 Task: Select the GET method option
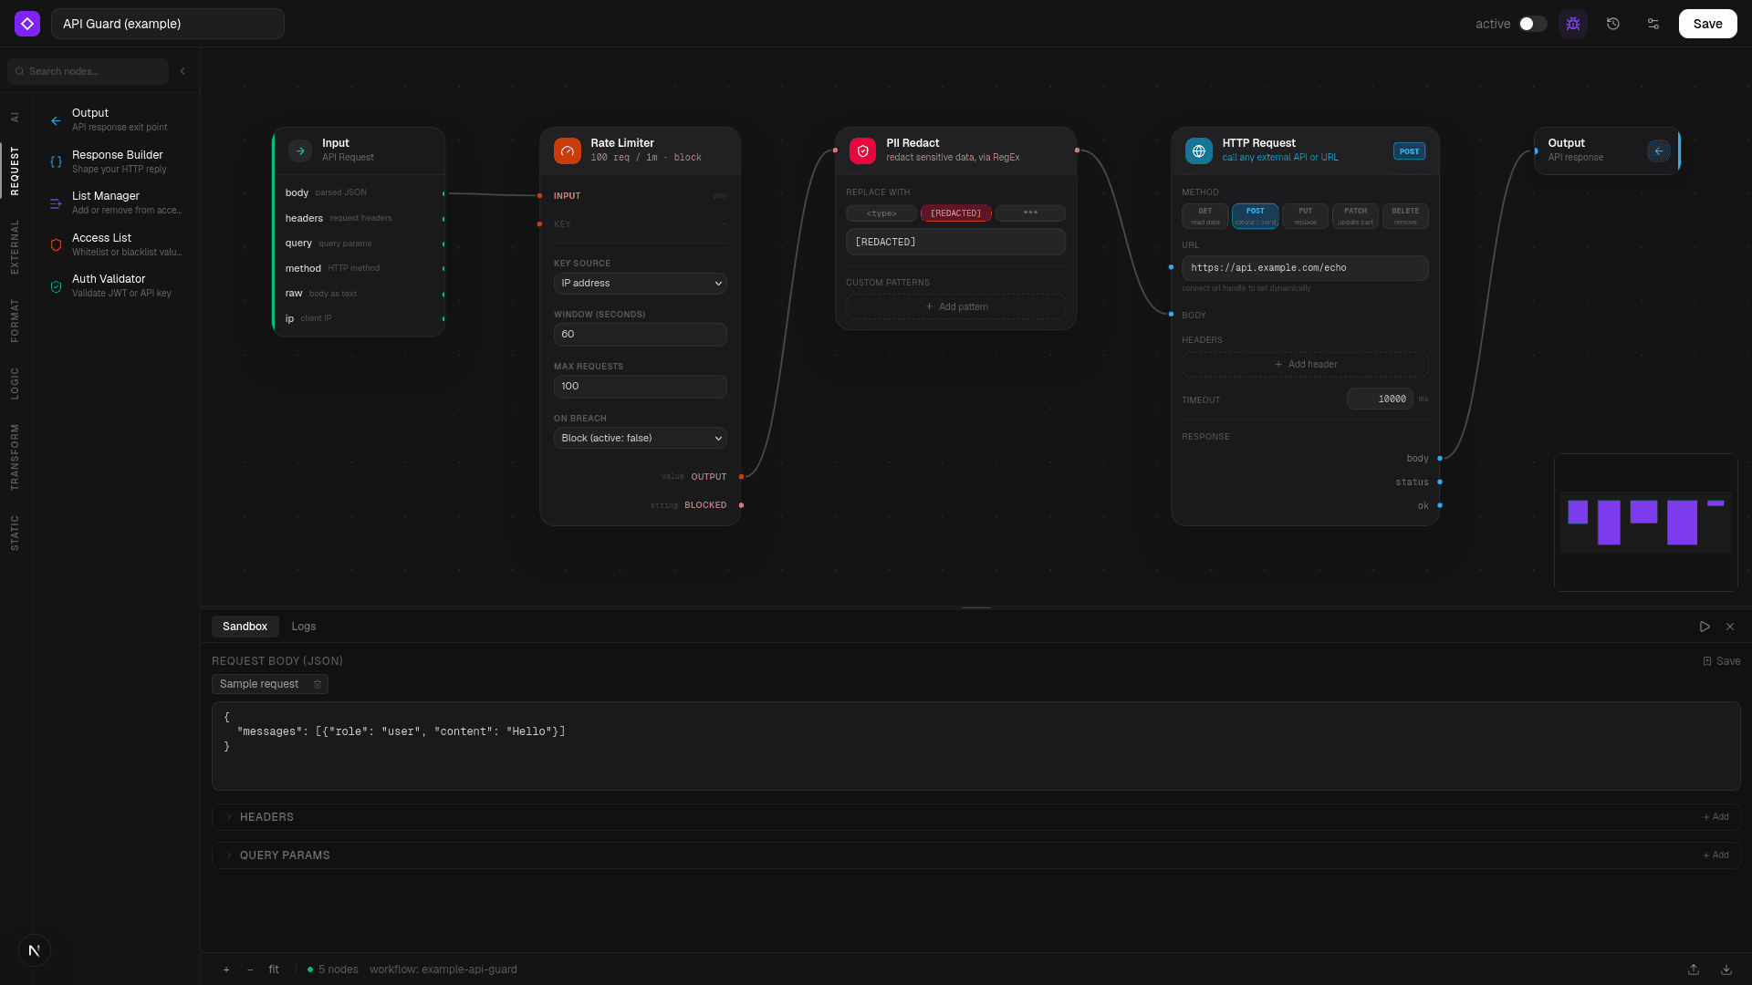click(1204, 216)
